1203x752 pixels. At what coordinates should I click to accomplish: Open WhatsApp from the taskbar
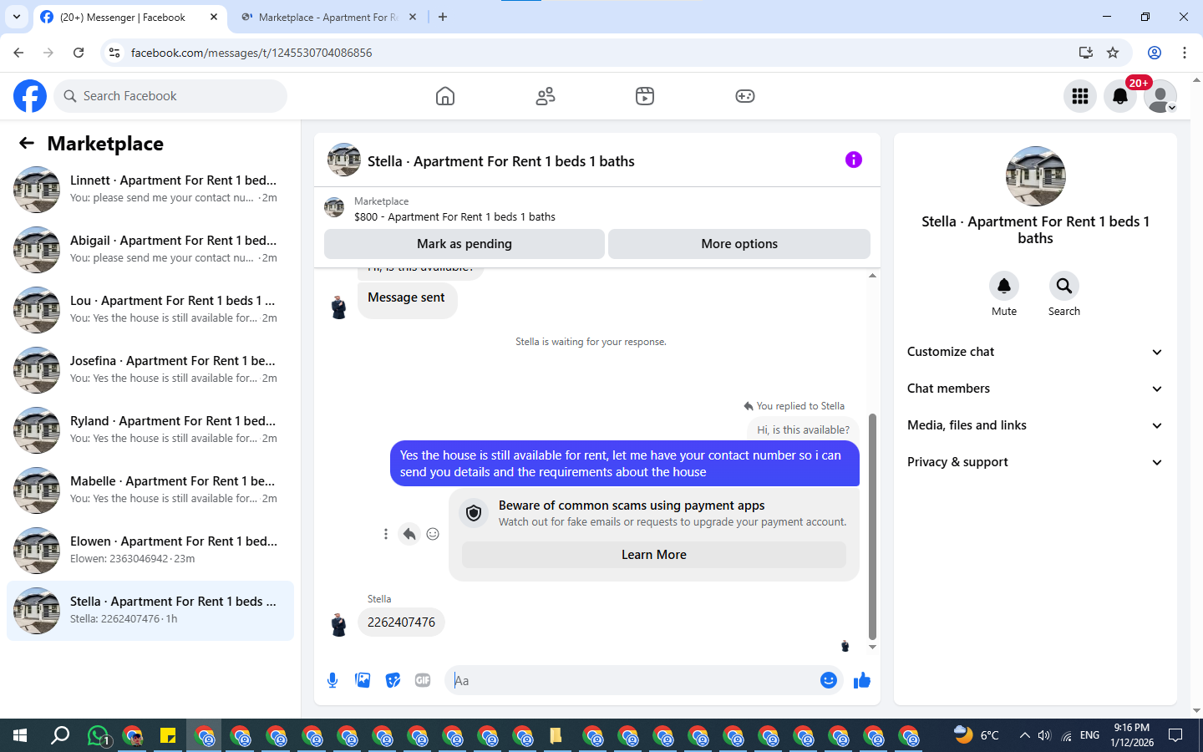coord(99,735)
